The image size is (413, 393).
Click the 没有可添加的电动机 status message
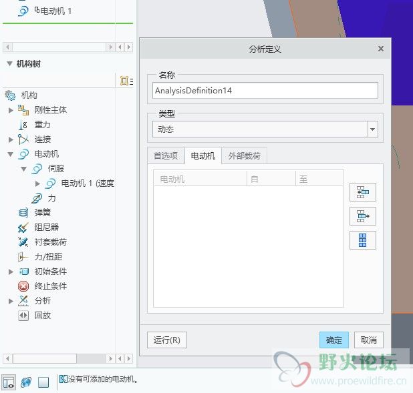(x=103, y=379)
